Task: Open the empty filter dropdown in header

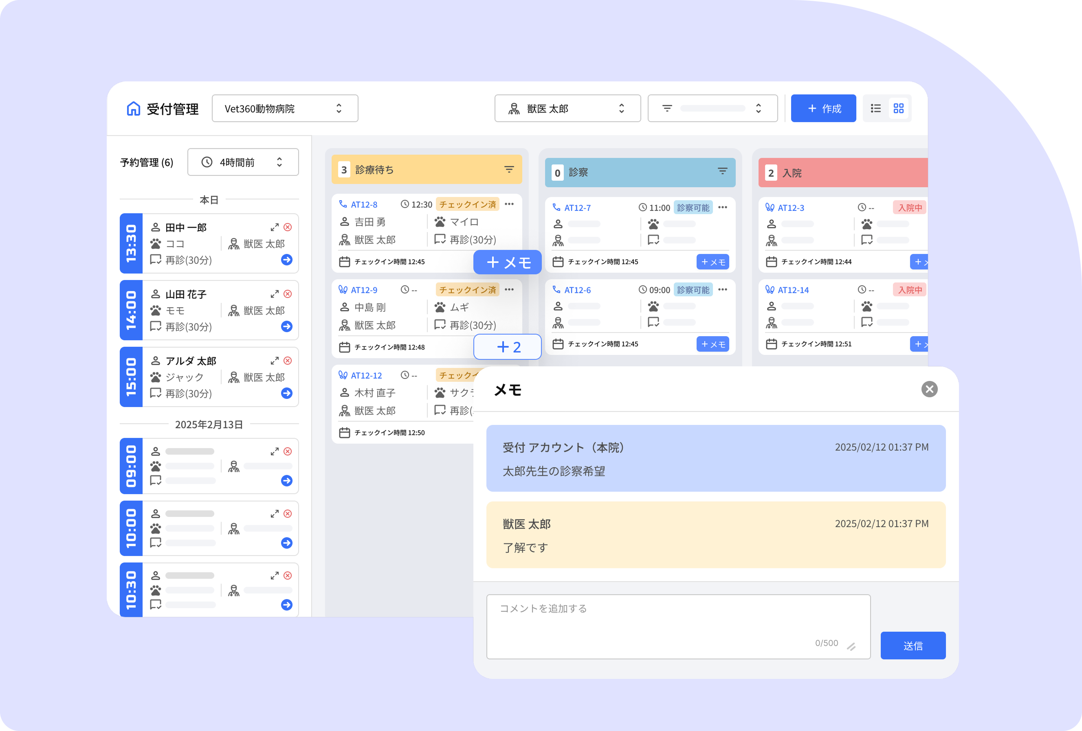Action: [713, 108]
